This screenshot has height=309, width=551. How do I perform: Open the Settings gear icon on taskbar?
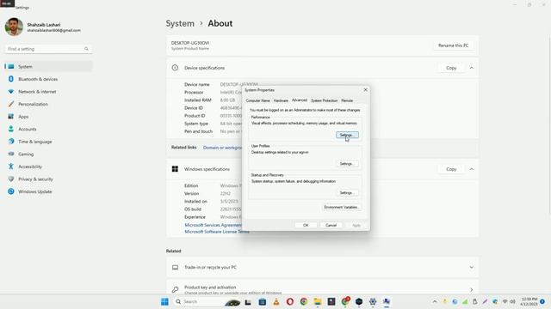click(x=373, y=301)
